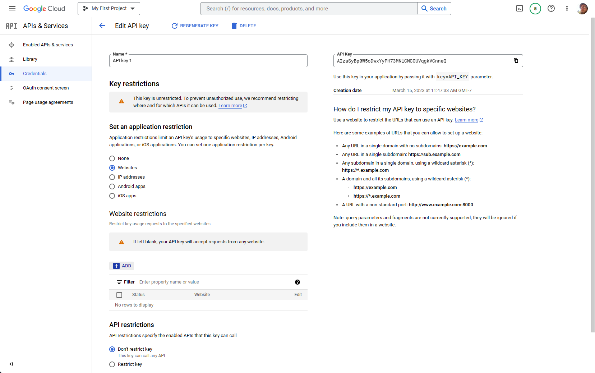Screen dimensions: 595x373
Task: Open the Credentials page
Action: pyautogui.click(x=35, y=74)
